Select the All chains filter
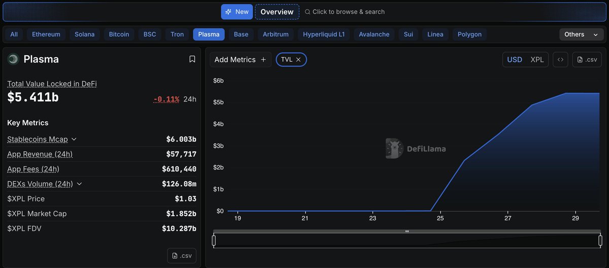This screenshot has height=268, width=609. 14,35
